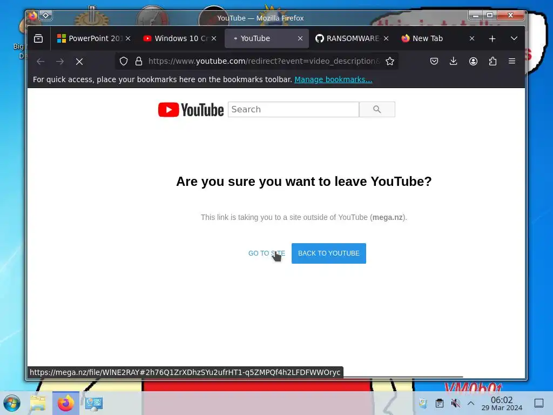Open File Explorer from taskbar
553x415 pixels.
coord(38,403)
